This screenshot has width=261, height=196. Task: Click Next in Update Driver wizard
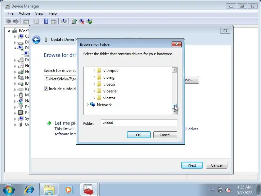192,165
